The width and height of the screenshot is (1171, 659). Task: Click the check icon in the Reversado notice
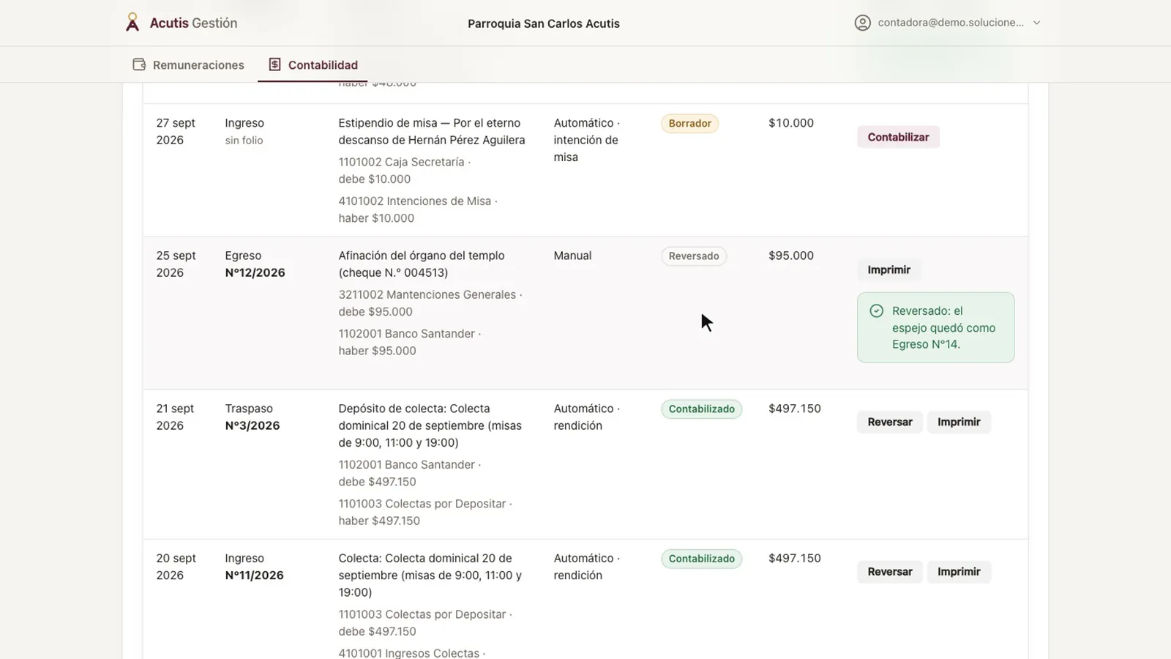coord(876,310)
